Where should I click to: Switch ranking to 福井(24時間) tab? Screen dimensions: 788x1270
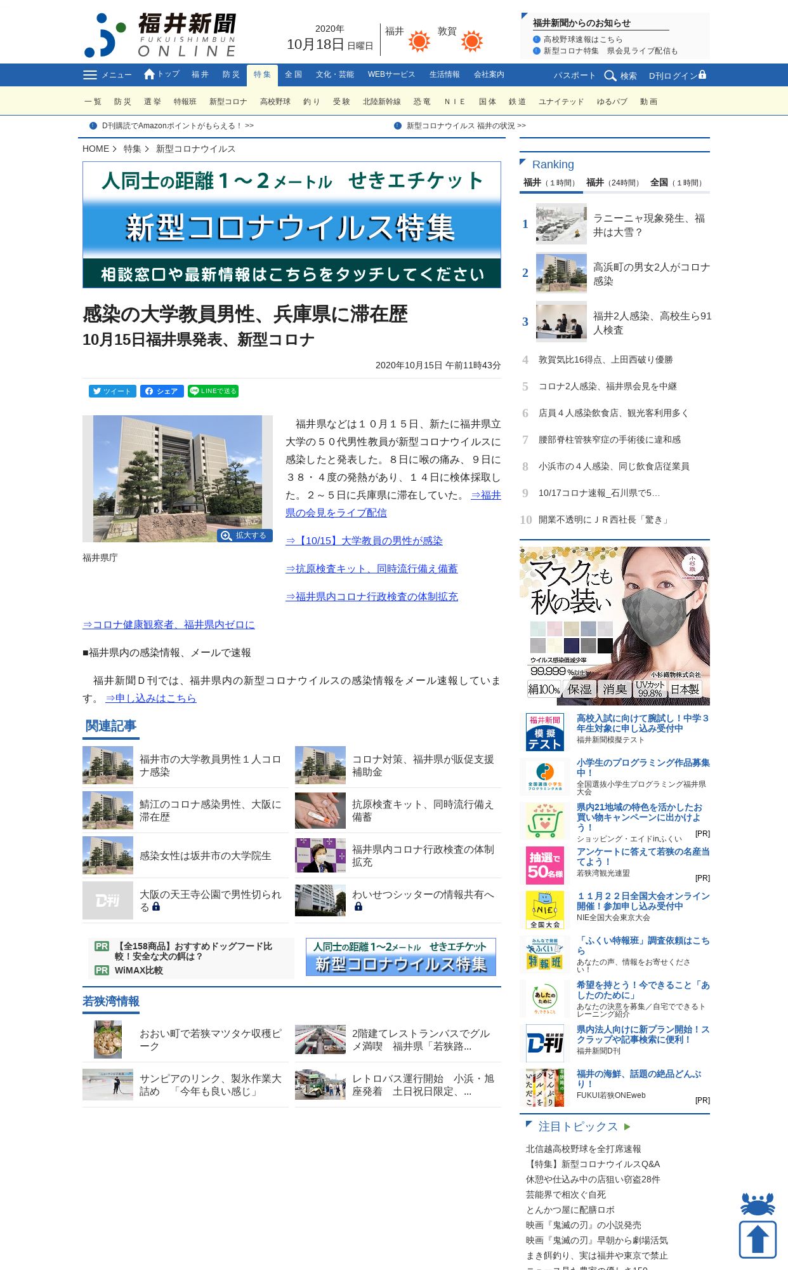tap(614, 182)
